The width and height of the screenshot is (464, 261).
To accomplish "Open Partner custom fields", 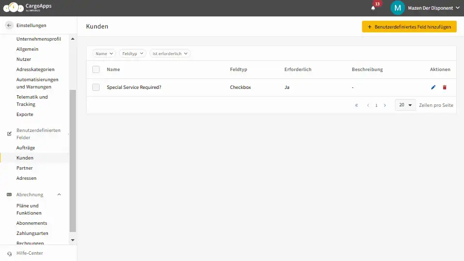I will 25,168.
